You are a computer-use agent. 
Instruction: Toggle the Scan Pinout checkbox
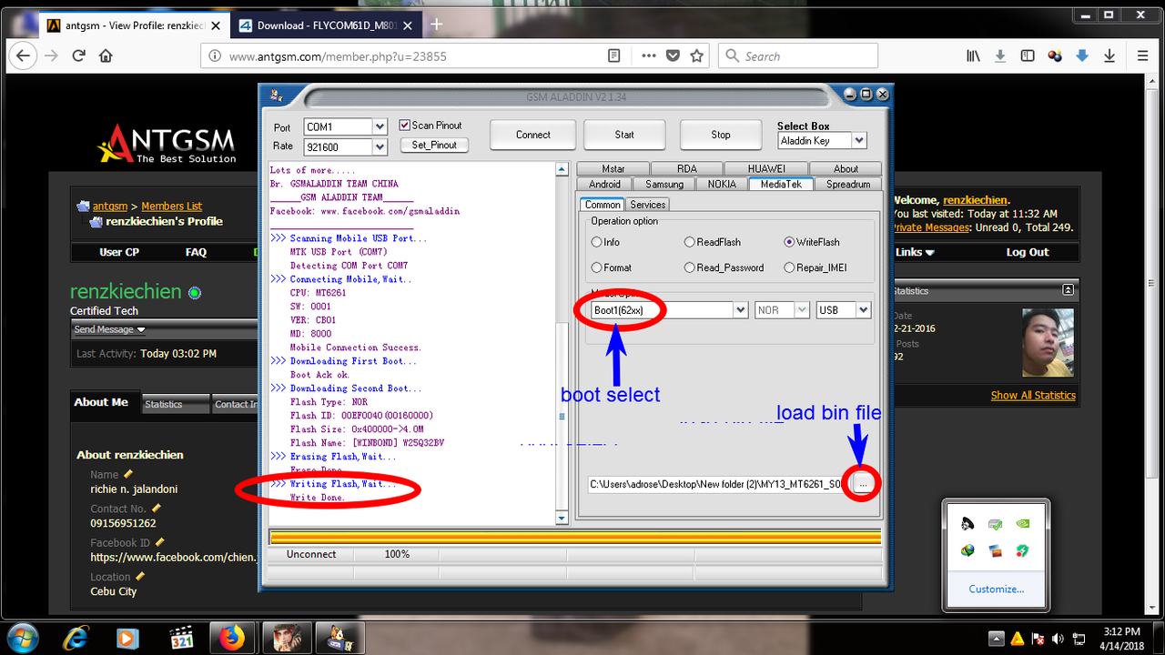(405, 126)
